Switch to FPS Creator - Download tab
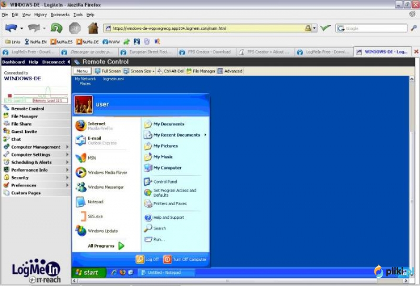 click(x=206, y=52)
